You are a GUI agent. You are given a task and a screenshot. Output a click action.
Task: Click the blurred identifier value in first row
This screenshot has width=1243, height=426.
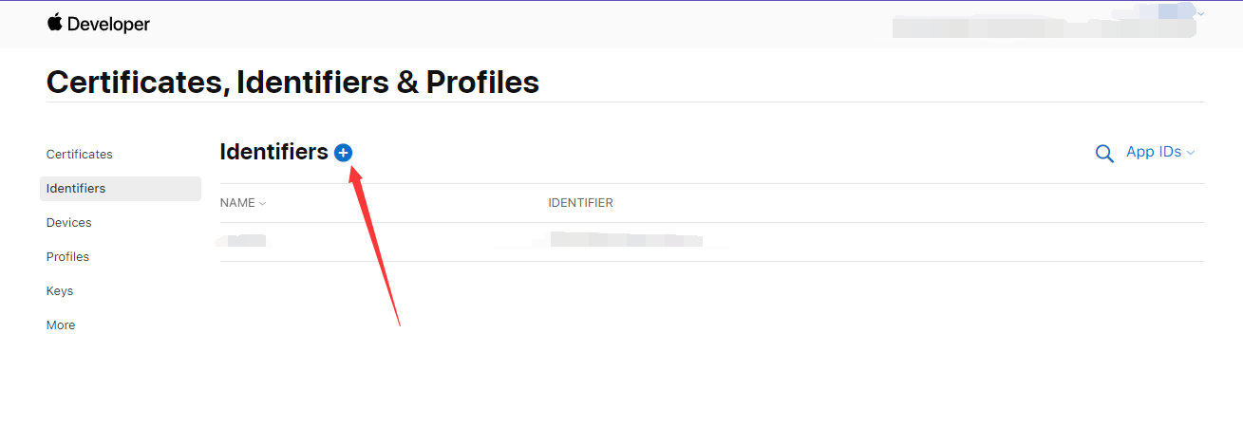click(626, 240)
